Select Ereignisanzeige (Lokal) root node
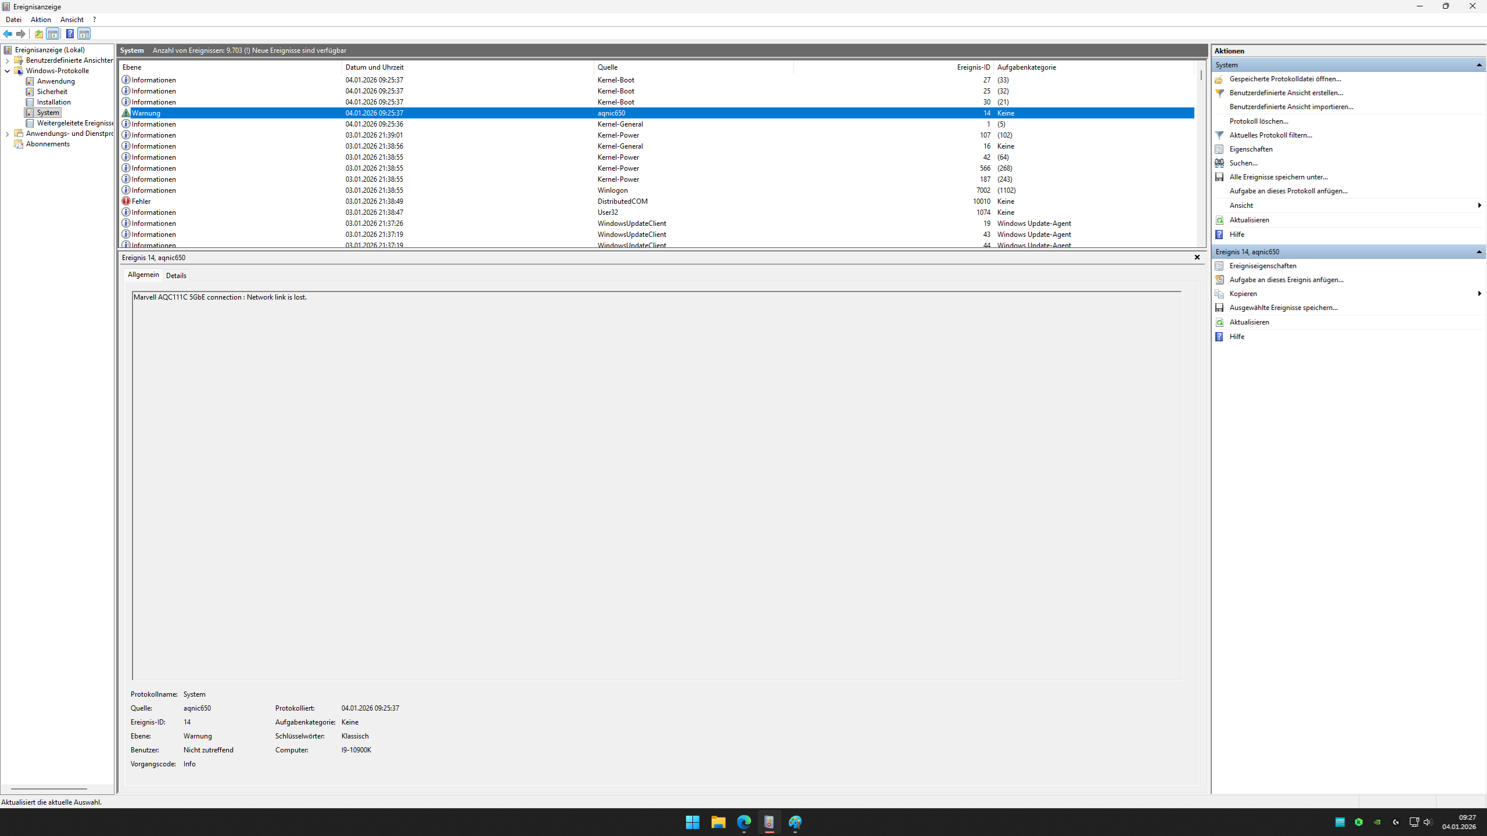The image size is (1487, 836). point(49,50)
